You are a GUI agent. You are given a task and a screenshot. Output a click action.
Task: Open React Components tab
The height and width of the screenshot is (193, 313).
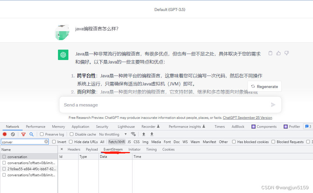click(264, 127)
